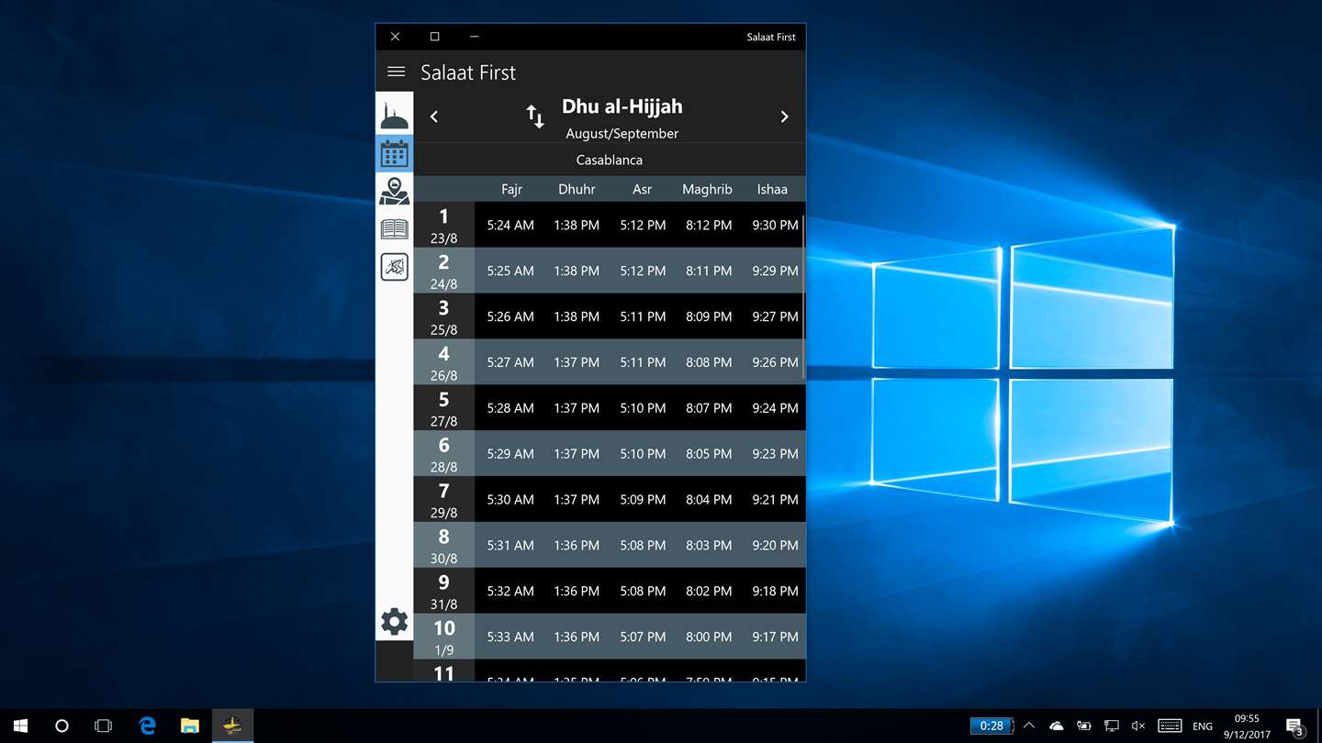Select the monthly calendar sidebar icon

point(394,153)
